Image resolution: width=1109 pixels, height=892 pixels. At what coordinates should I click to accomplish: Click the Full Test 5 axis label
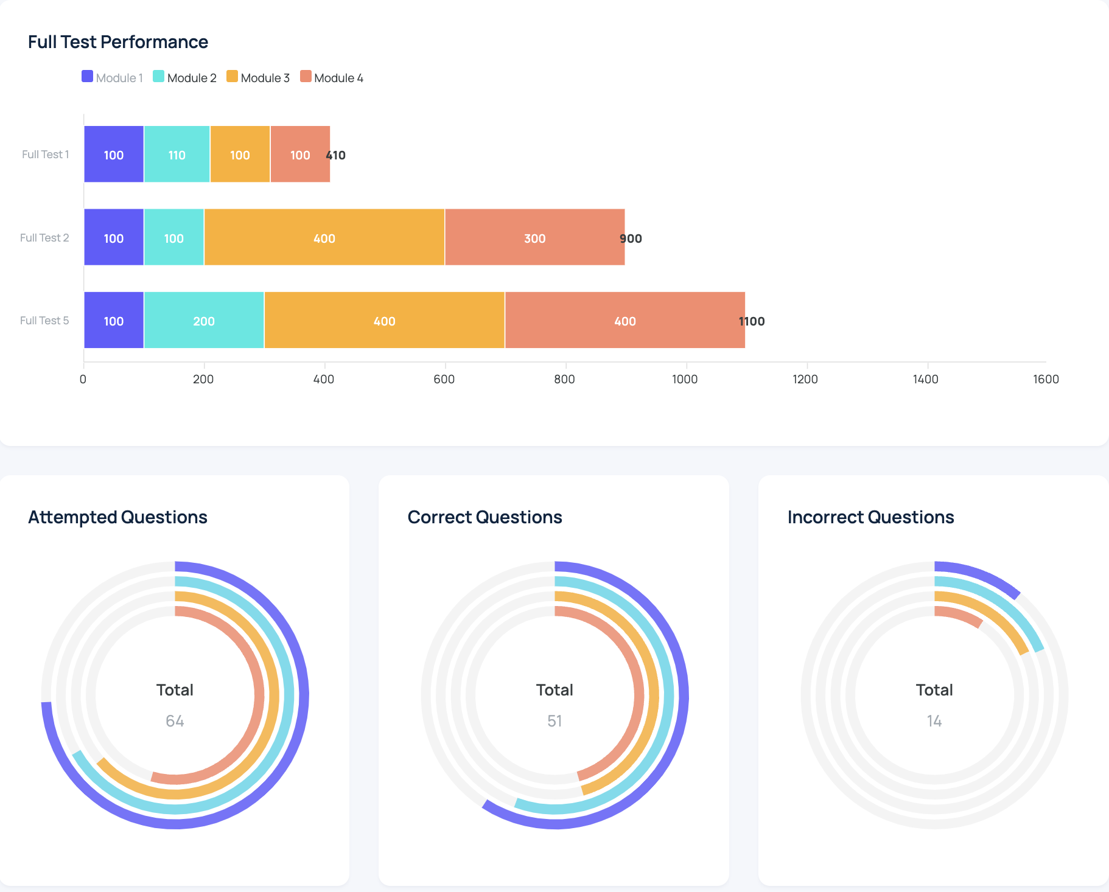[44, 321]
